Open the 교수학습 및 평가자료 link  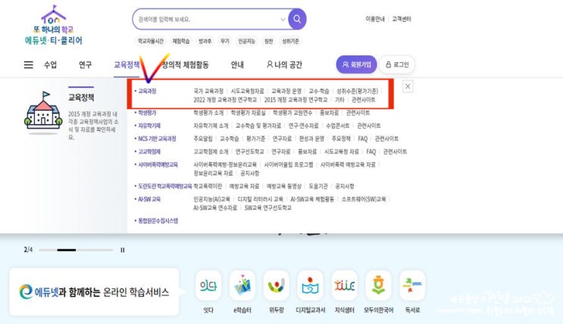tap(258, 126)
